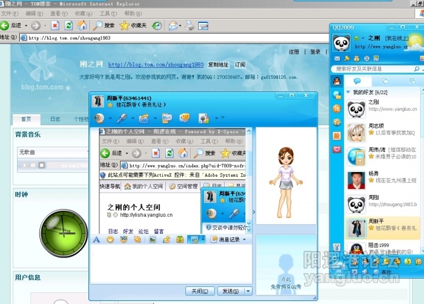Switch to the 日志 tab on the blog

(x=55, y=119)
